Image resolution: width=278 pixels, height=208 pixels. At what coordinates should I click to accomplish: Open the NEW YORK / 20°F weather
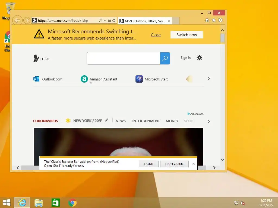88,121
